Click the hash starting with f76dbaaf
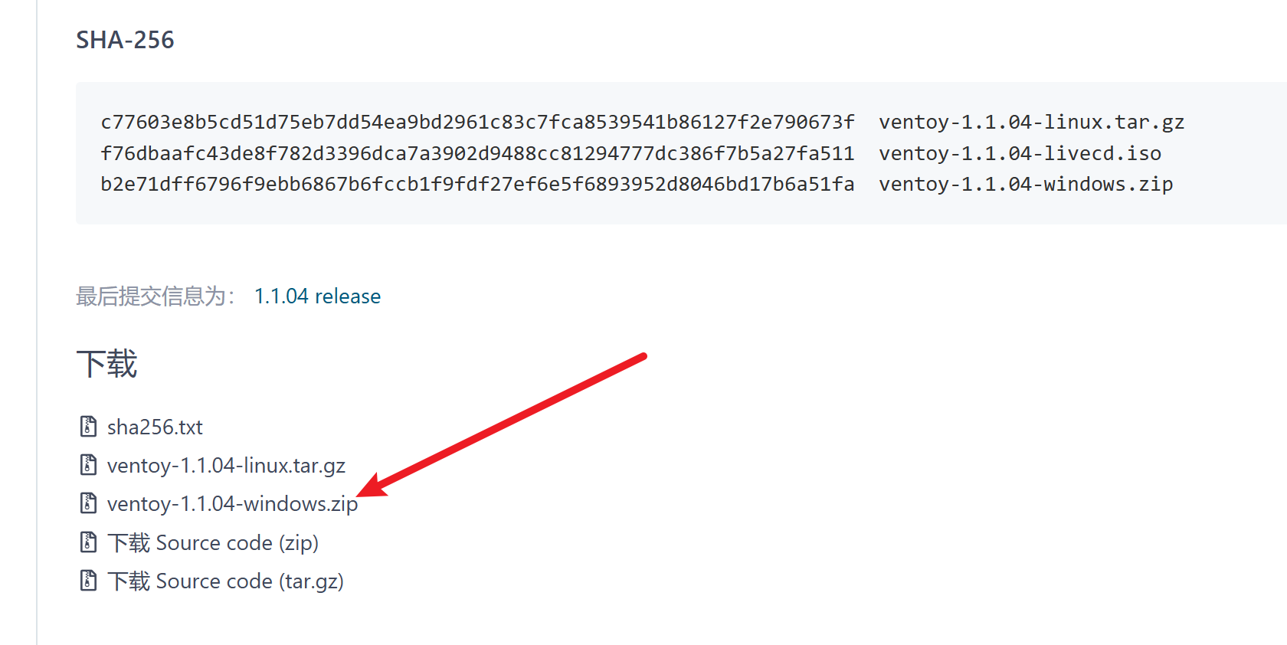Screen dimensions: 1287x645 [477, 153]
